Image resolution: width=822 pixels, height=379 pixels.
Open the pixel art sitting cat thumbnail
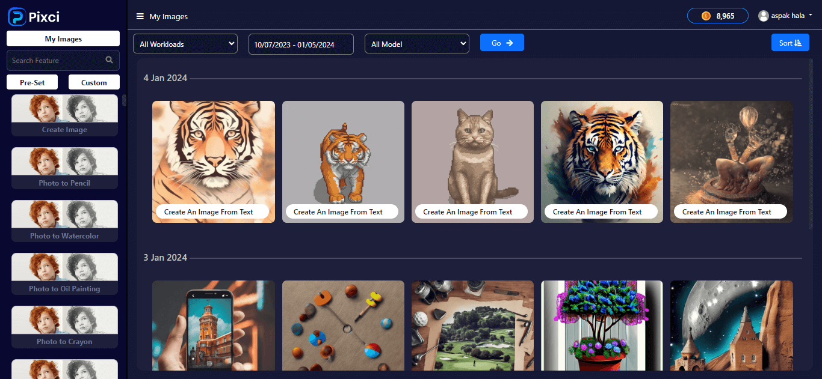pos(472,162)
